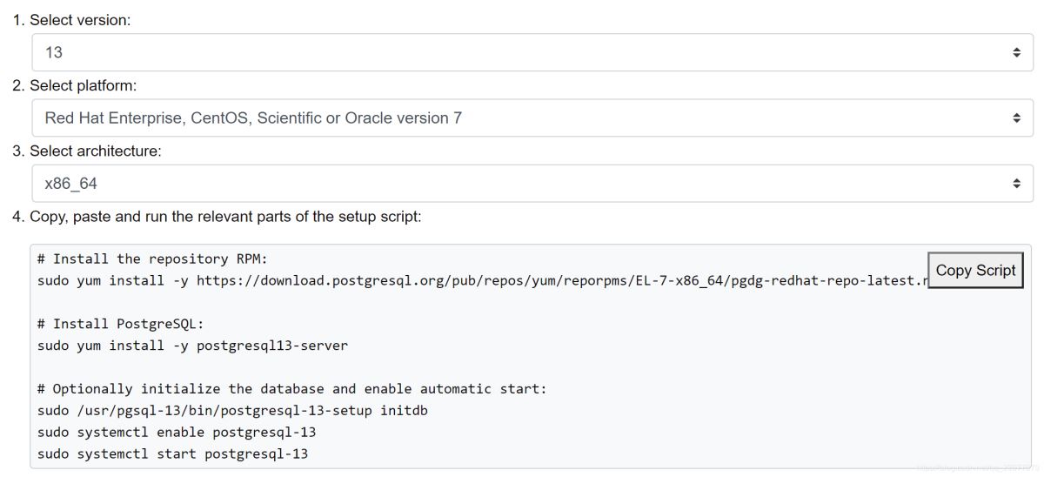This screenshot has height=477, width=1044.
Task: Click the 'Select platform:' step label
Action: pos(83,85)
